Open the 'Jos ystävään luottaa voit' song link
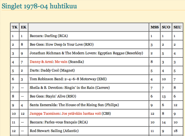This screenshot has height=136, width=185. pos(81,114)
